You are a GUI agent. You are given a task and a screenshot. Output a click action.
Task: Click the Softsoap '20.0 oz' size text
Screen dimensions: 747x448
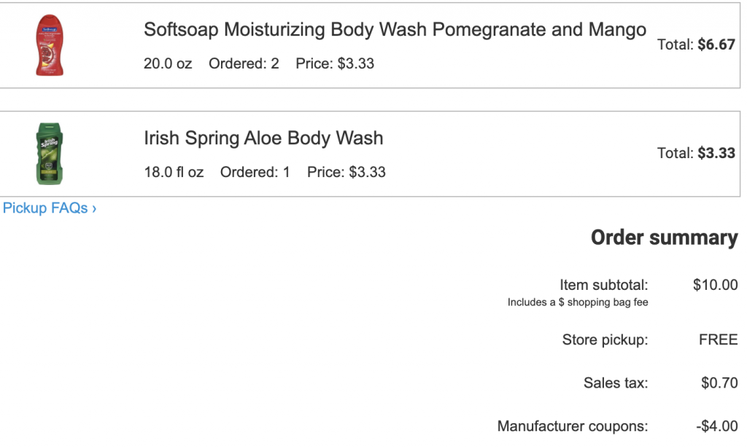click(x=168, y=63)
